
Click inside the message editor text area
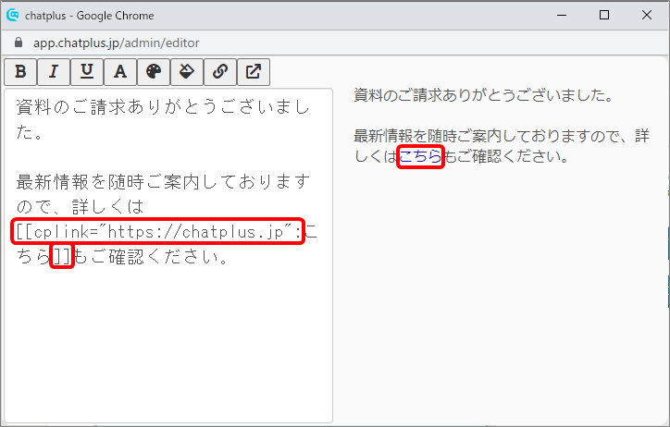pos(168,256)
